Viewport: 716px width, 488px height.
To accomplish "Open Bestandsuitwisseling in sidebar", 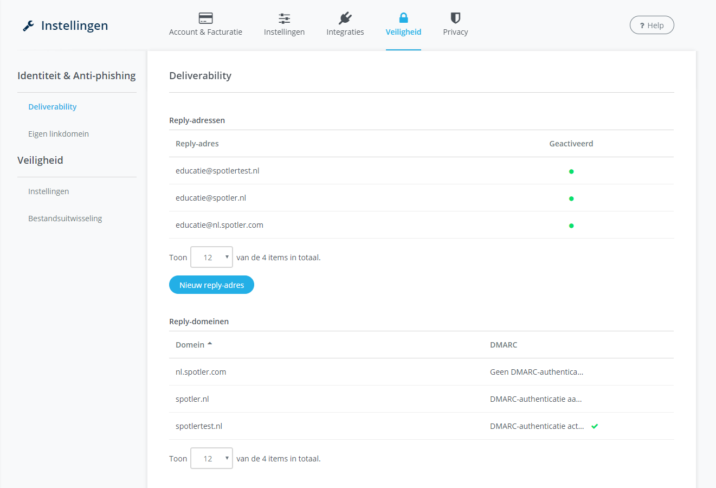I will tap(65, 219).
